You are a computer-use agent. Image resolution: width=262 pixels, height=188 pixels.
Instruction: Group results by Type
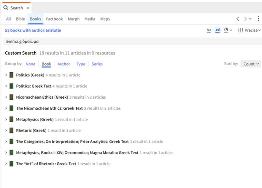(81, 64)
